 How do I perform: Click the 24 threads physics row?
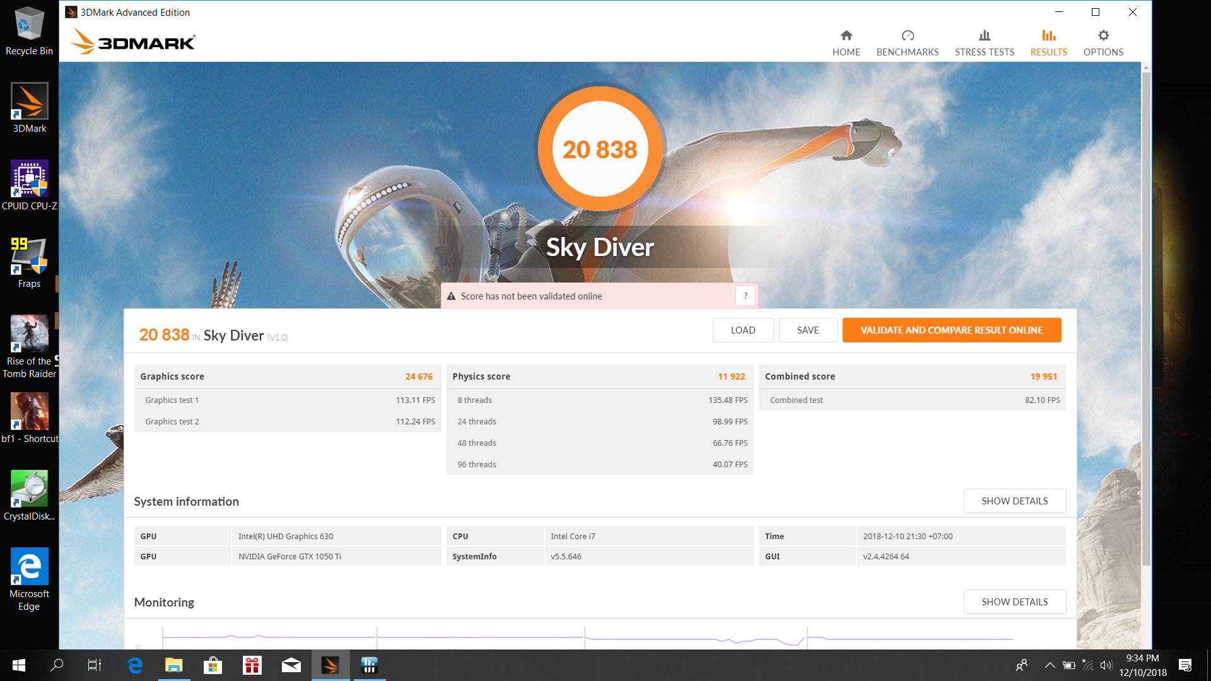(x=600, y=421)
